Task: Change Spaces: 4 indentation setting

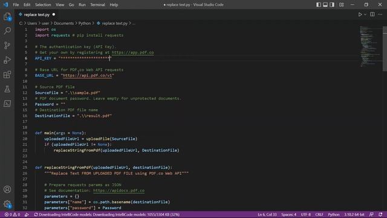Action: pos(288,214)
